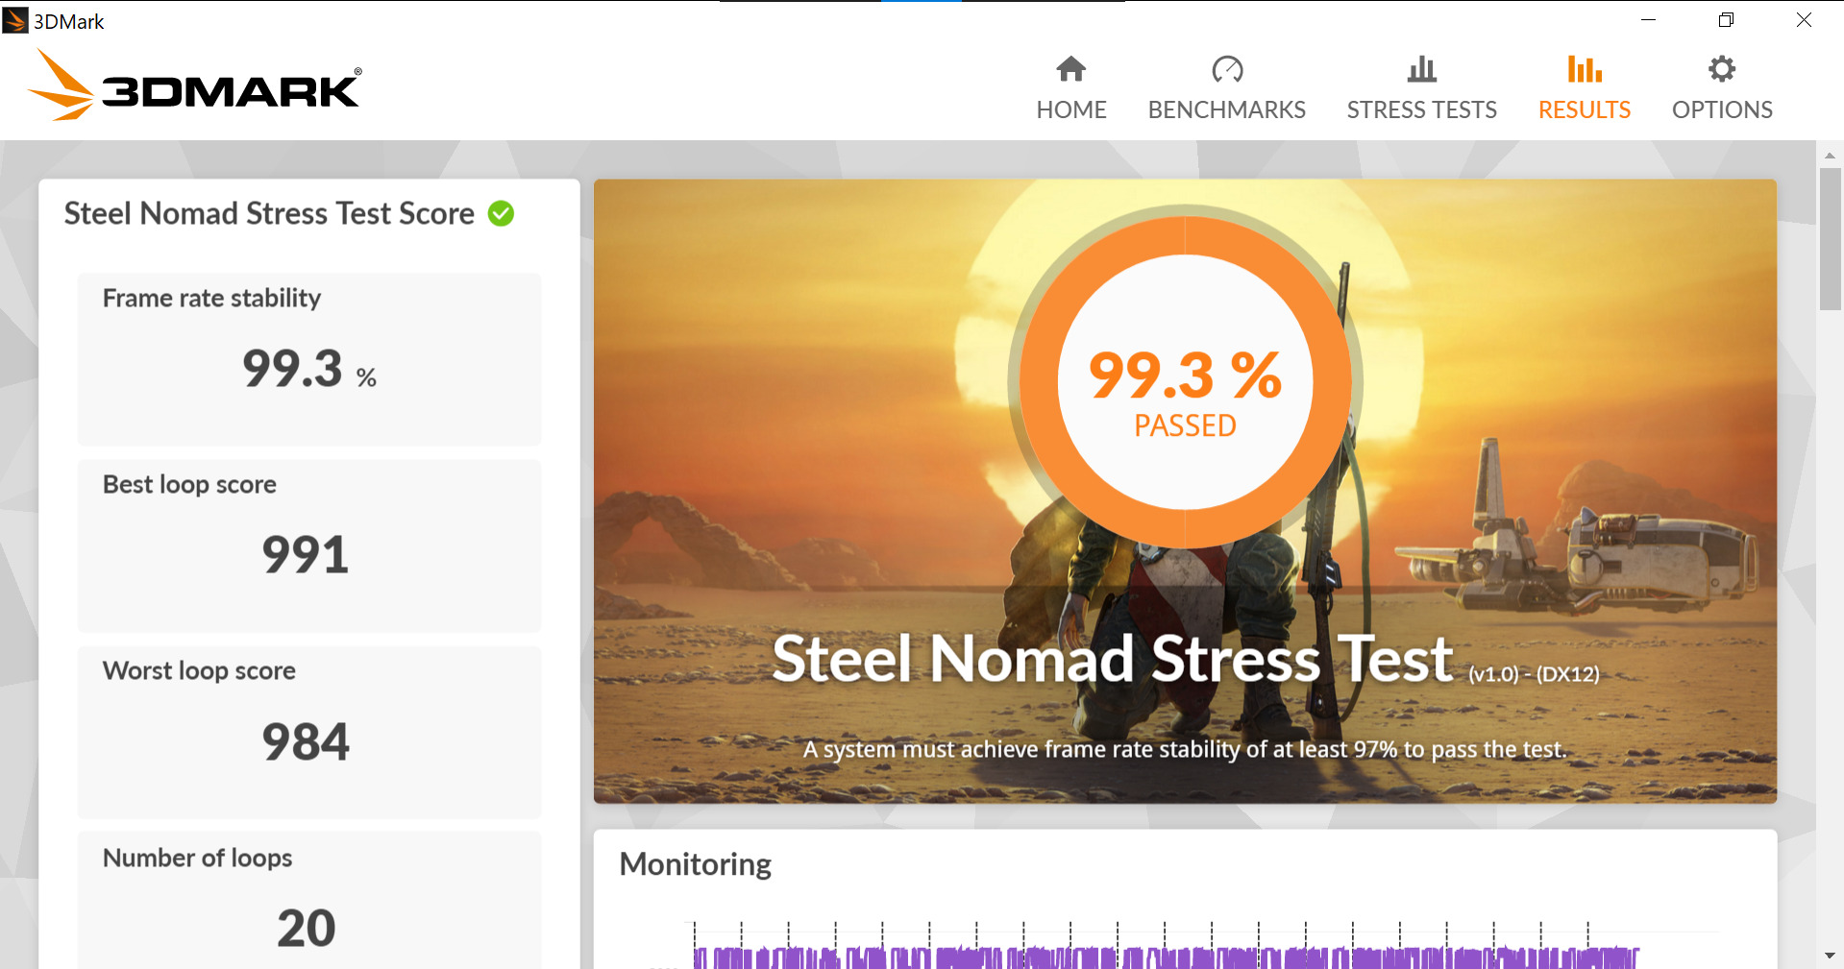Click the Number of loops label
This screenshot has height=969, width=1844.
tap(197, 858)
